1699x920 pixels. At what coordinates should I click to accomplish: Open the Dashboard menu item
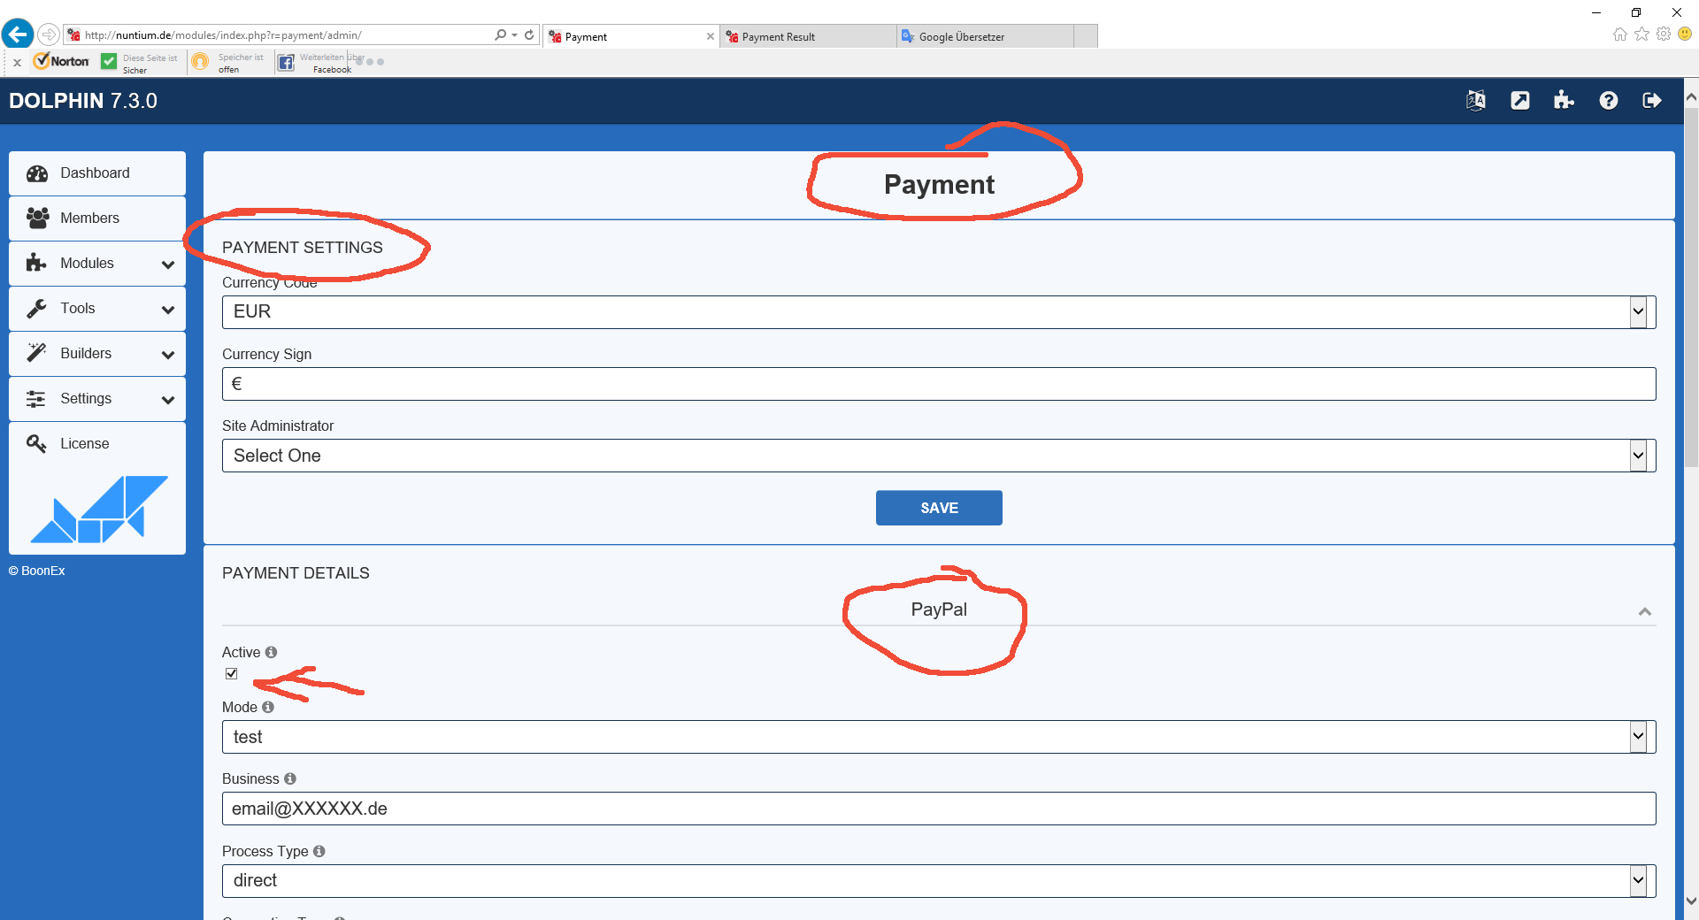tap(97, 173)
